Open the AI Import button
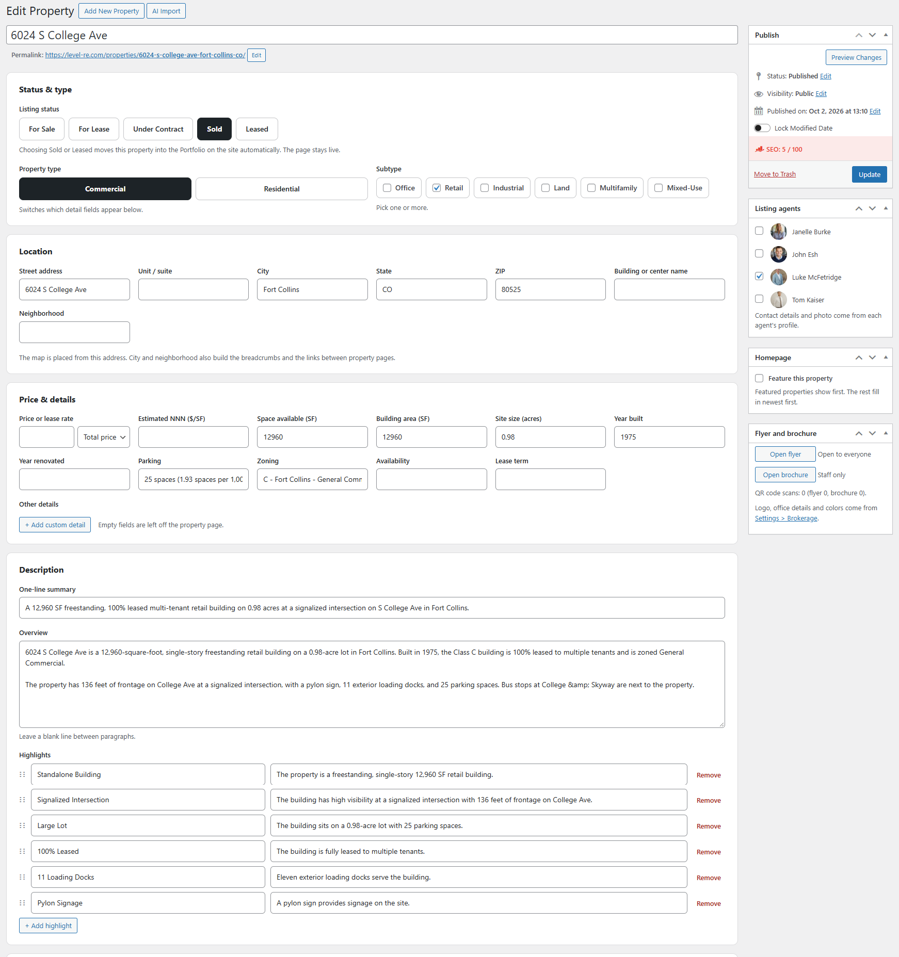 coord(166,11)
